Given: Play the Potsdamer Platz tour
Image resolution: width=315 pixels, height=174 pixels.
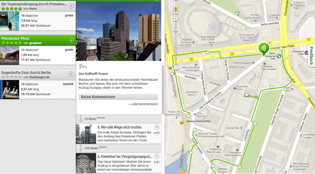Looking at the screenshot, I should click(x=71, y=40).
